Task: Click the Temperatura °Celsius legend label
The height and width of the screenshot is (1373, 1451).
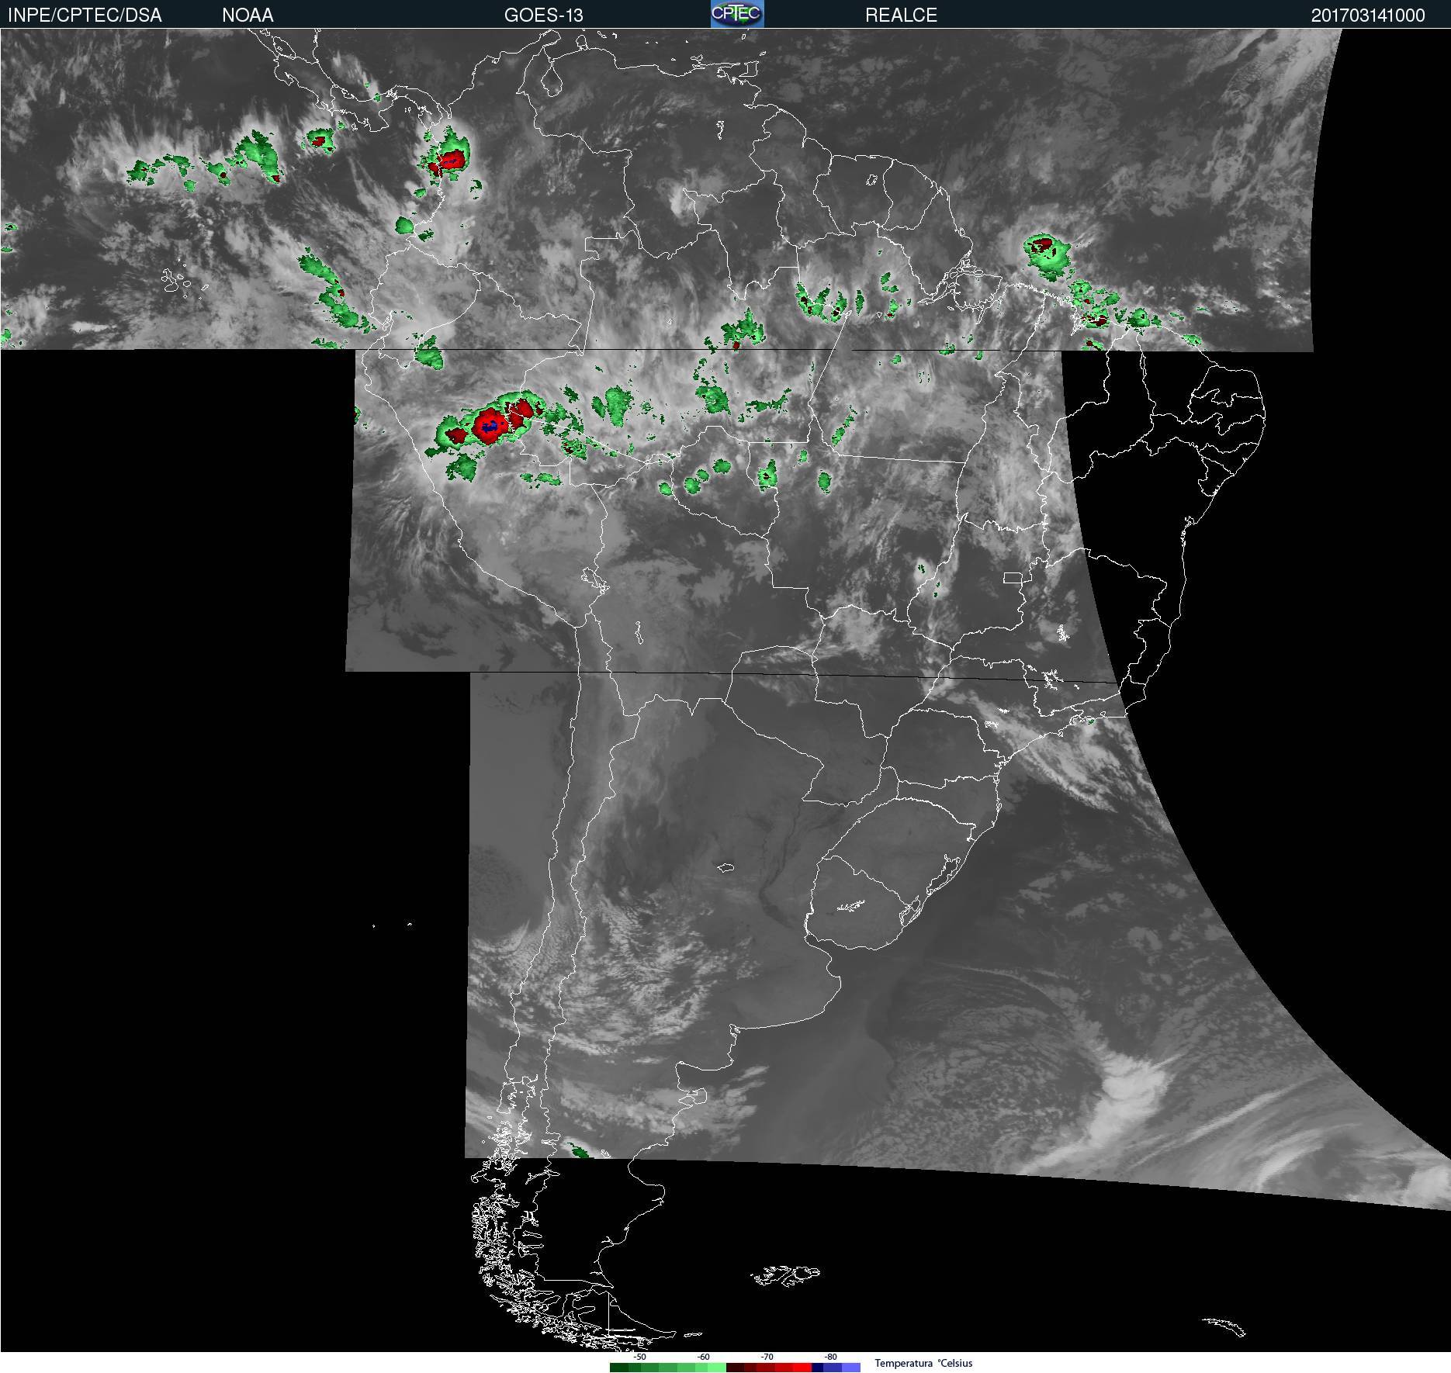Action: pyautogui.click(x=923, y=1363)
